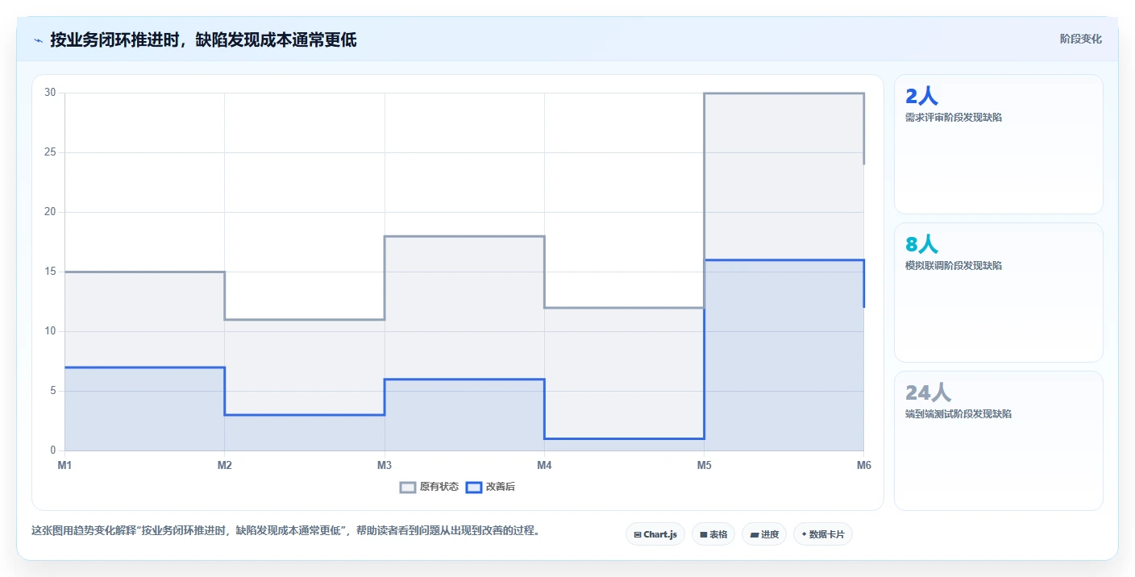The height and width of the screenshot is (577, 1135).
Task: Click the 5 y-axis value
Action: [x=53, y=391]
